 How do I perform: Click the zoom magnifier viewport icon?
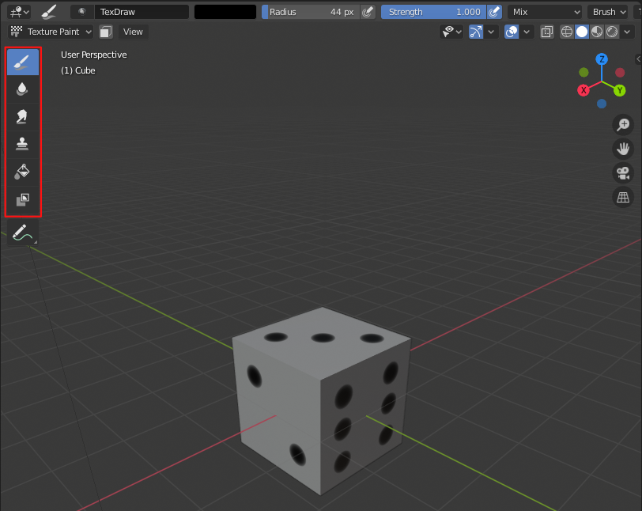(x=623, y=124)
